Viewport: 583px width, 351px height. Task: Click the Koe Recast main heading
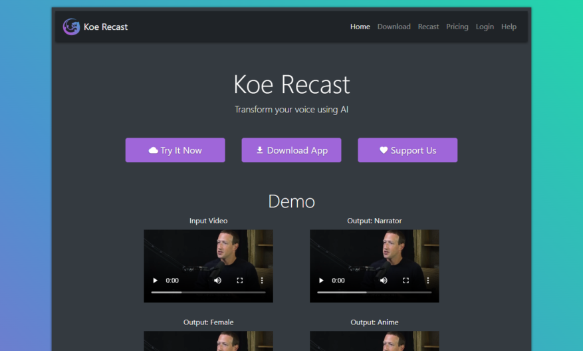[291, 84]
